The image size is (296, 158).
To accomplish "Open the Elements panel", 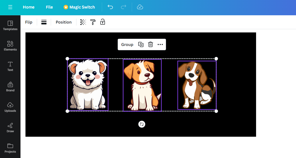I will click(x=10, y=46).
